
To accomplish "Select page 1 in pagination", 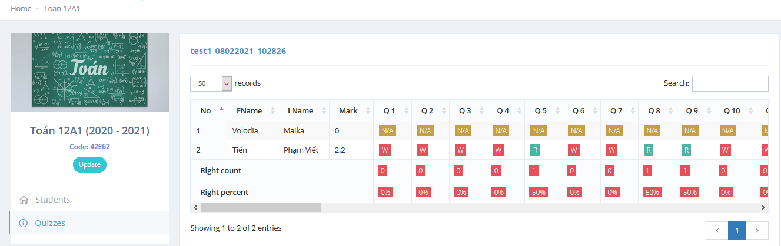I will pos(737,231).
